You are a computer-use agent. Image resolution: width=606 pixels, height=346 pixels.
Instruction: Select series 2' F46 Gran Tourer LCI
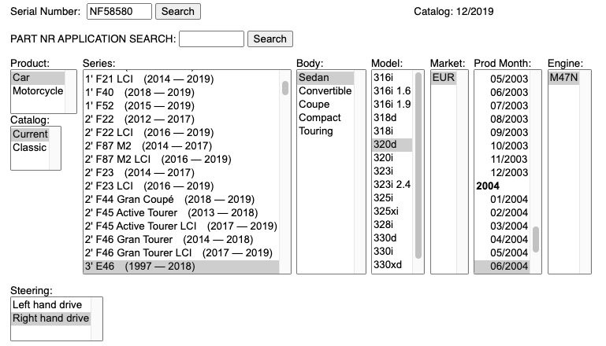point(182,253)
